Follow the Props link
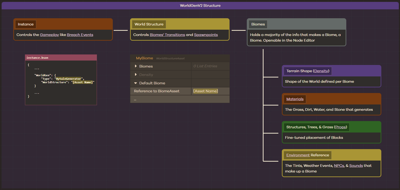Image resolution: width=400 pixels, height=190 pixels. click(341, 127)
